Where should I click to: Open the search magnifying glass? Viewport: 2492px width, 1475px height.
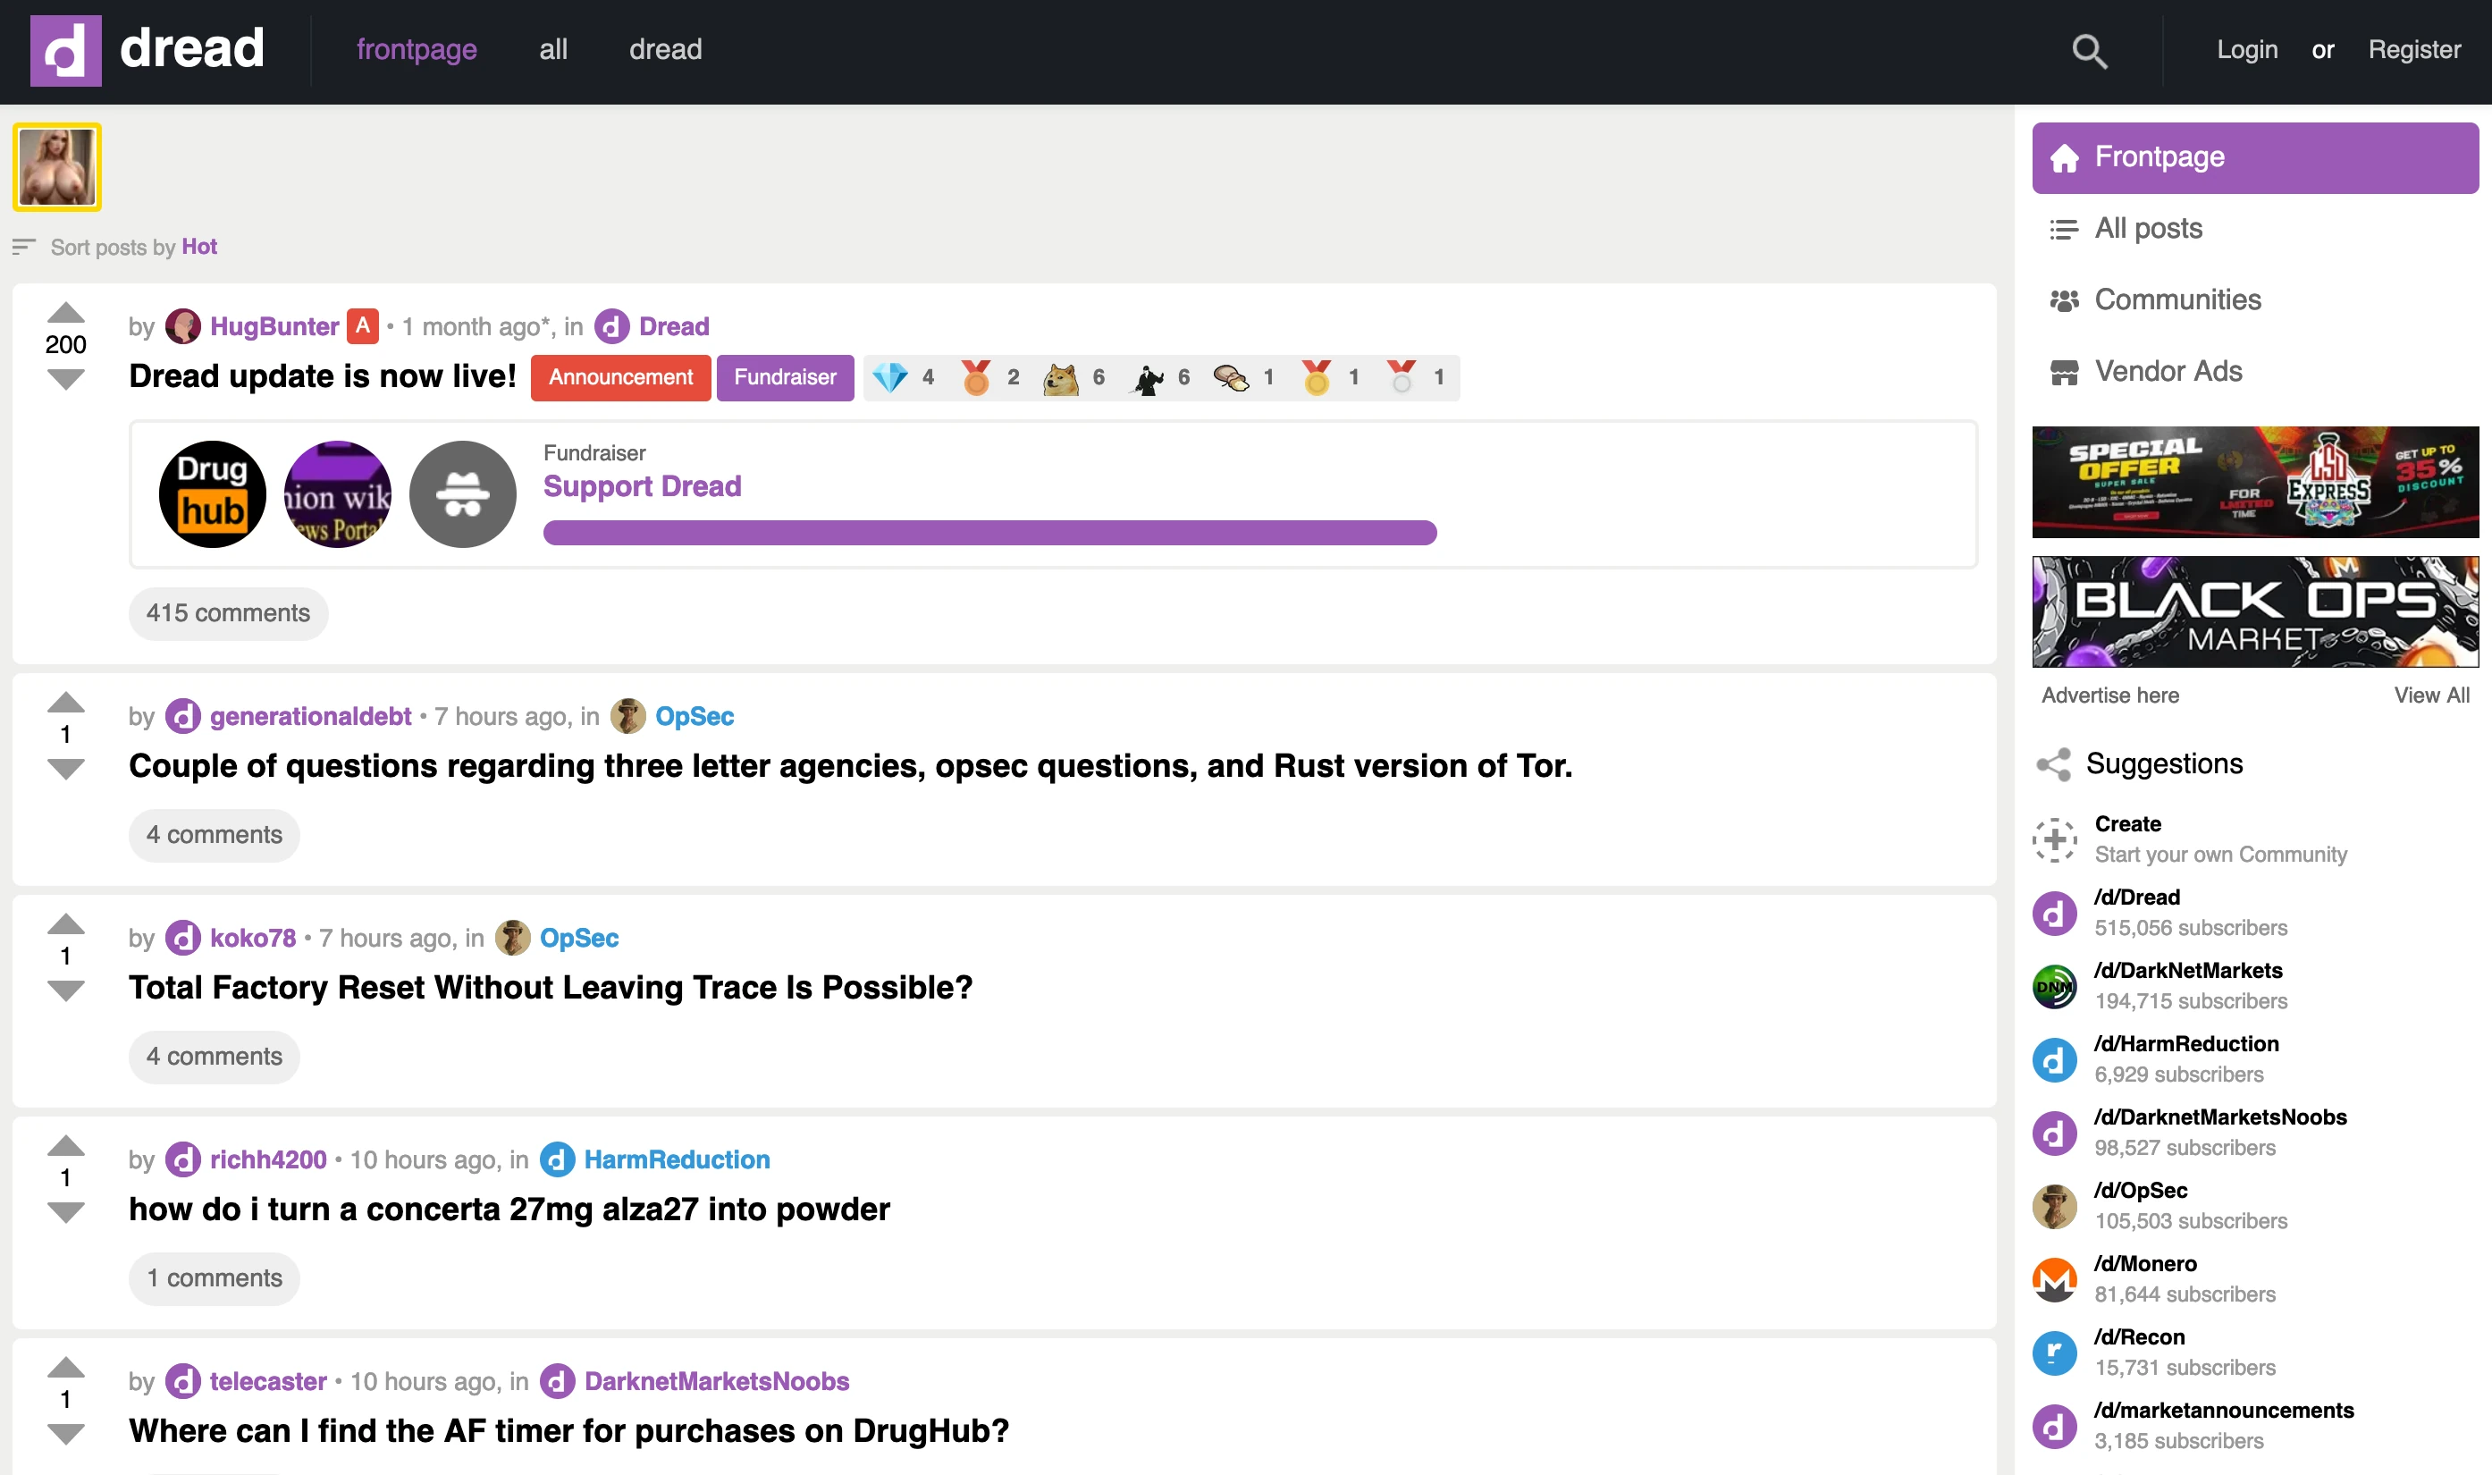pyautogui.click(x=2090, y=50)
